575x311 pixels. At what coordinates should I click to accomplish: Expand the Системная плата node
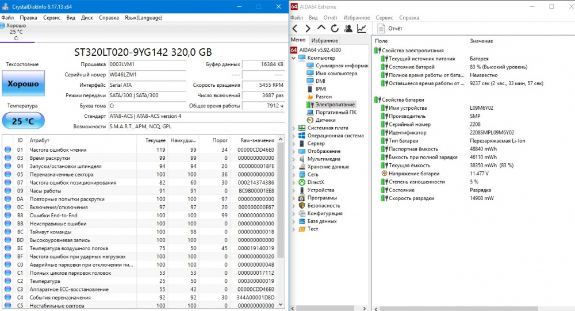293,128
